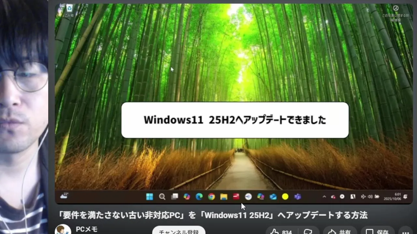This screenshot has height=234, width=417.
Task: Open Google Chrome from the taskbar
Action: click(211, 196)
